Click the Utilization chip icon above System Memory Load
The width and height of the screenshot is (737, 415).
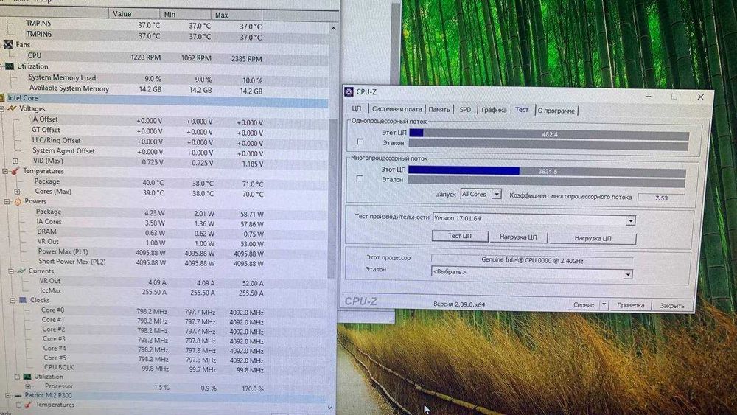[x=10, y=66]
